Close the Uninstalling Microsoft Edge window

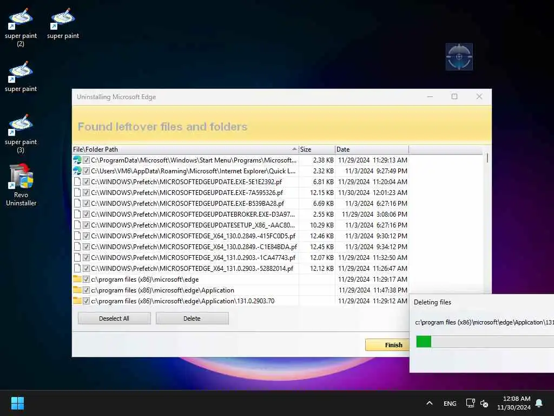[479, 96]
